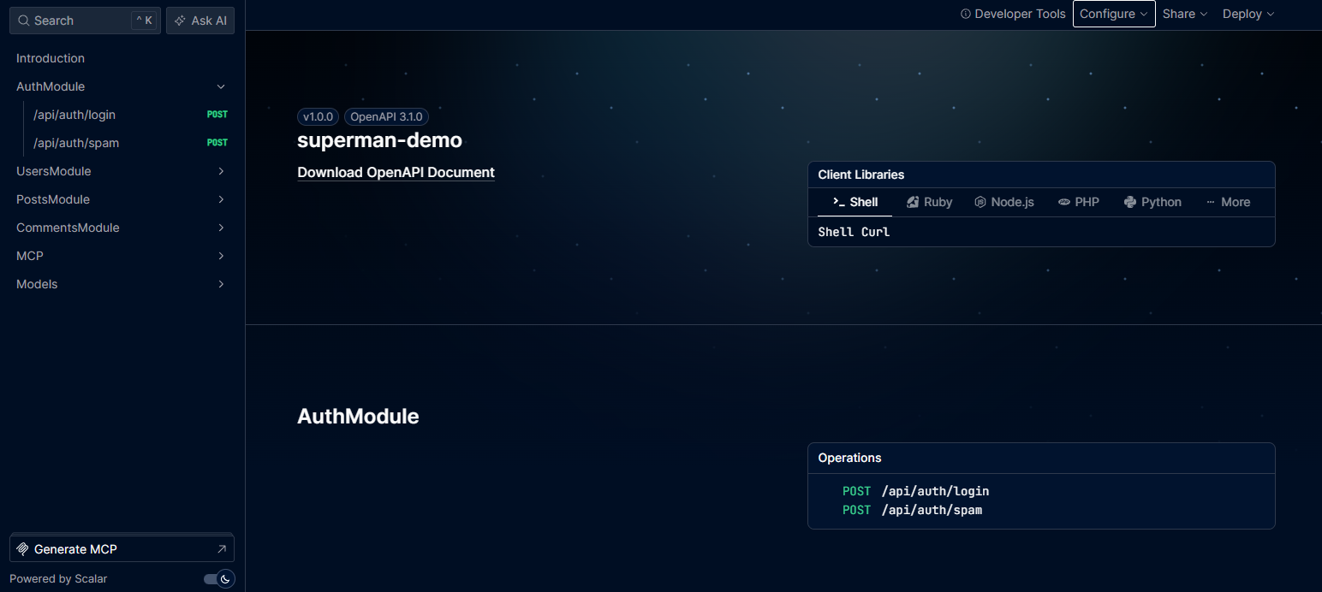Toggle the dark mode switch
The height and width of the screenshot is (592, 1322).
tap(218, 579)
